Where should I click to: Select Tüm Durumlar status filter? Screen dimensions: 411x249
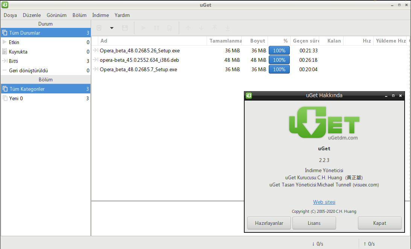click(46, 33)
